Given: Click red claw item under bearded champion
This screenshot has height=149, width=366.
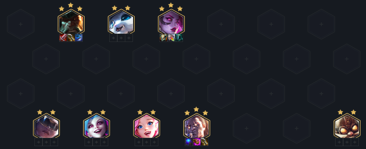Looking at the screenshot, I should (x=63, y=38).
